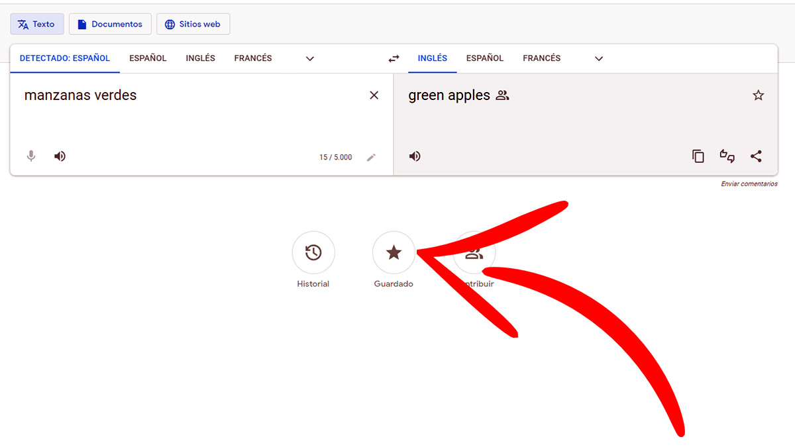Share the translation
Viewport: 795px width, 447px height.
[756, 156]
